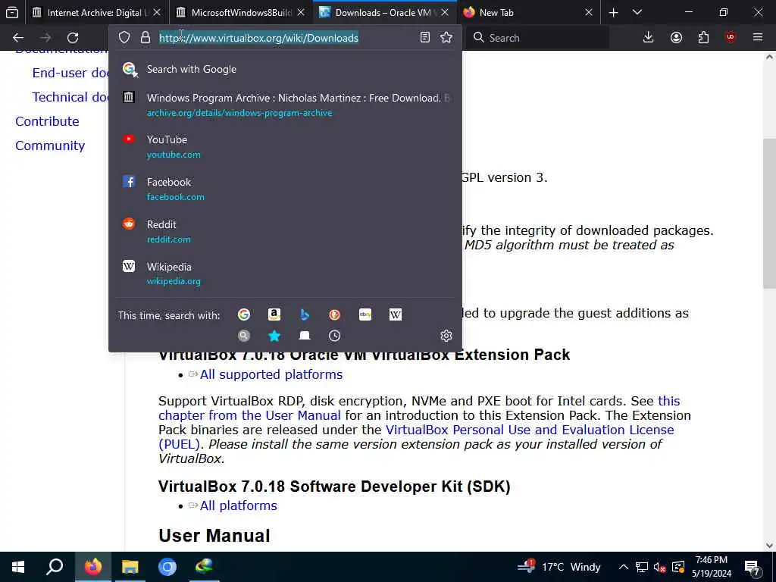Image resolution: width=776 pixels, height=582 pixels.
Task: Open the weather widget 17°C Windy
Action: click(559, 567)
